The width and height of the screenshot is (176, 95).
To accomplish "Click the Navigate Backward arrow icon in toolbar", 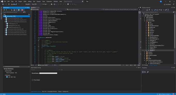I will pos(3,4).
